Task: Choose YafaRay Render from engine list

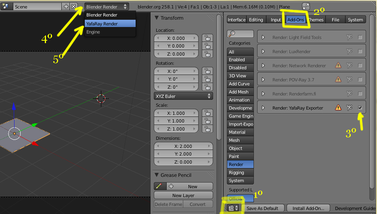Action: point(110,23)
